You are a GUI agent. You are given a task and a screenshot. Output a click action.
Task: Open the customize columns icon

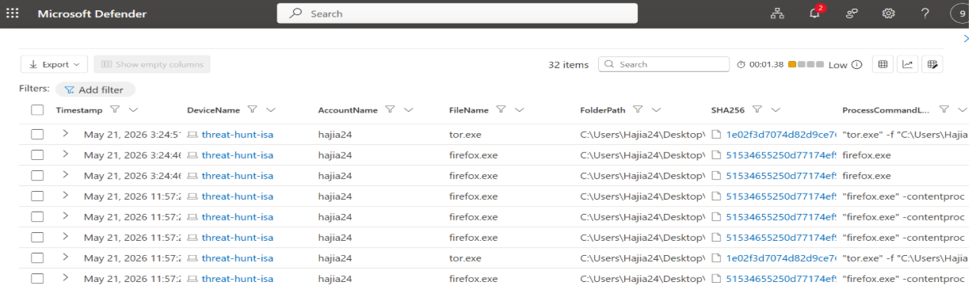933,64
